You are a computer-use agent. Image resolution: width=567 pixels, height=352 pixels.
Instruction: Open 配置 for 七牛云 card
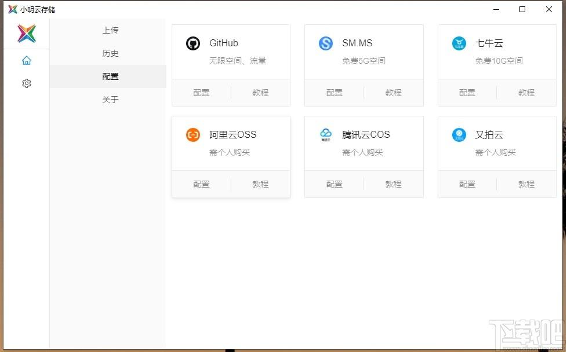pyautogui.click(x=467, y=93)
